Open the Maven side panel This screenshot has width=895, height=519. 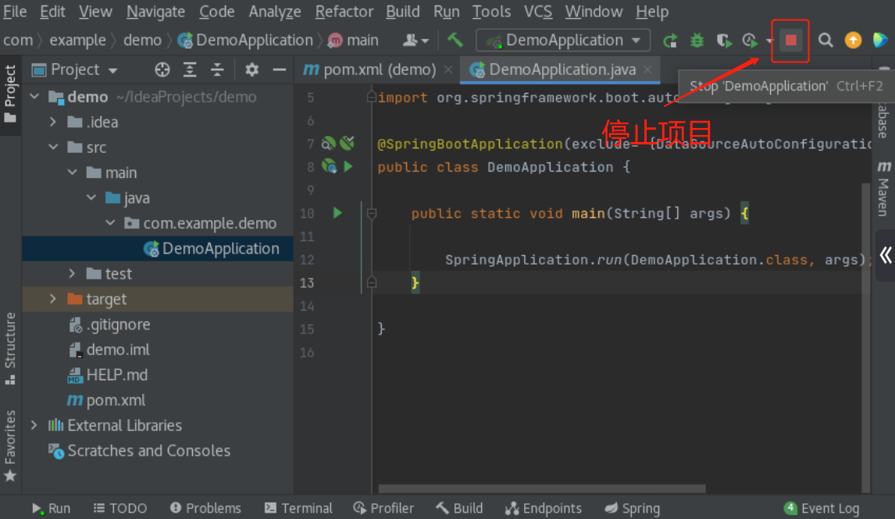pos(883,190)
